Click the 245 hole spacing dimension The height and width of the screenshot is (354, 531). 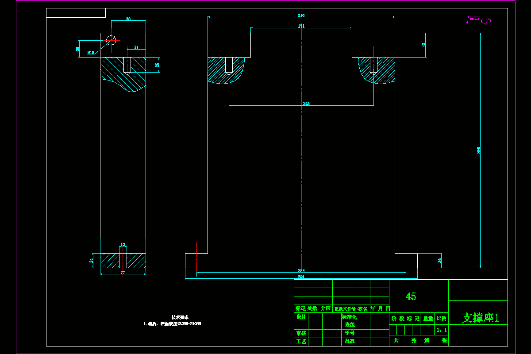pos(306,104)
